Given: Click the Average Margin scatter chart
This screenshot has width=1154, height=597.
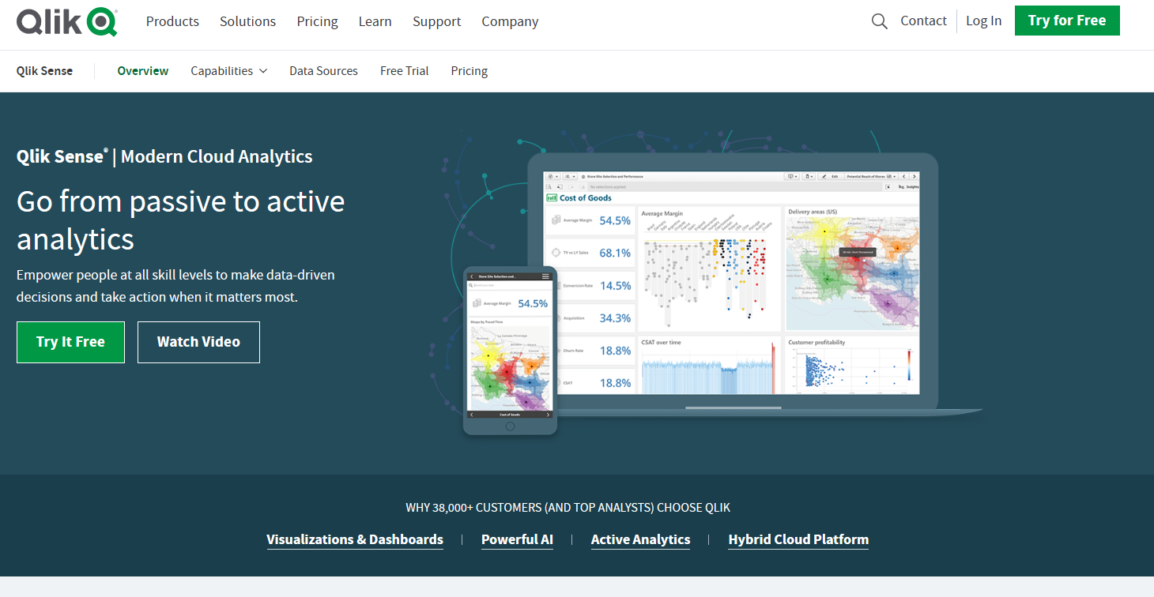Looking at the screenshot, I should pos(709,268).
